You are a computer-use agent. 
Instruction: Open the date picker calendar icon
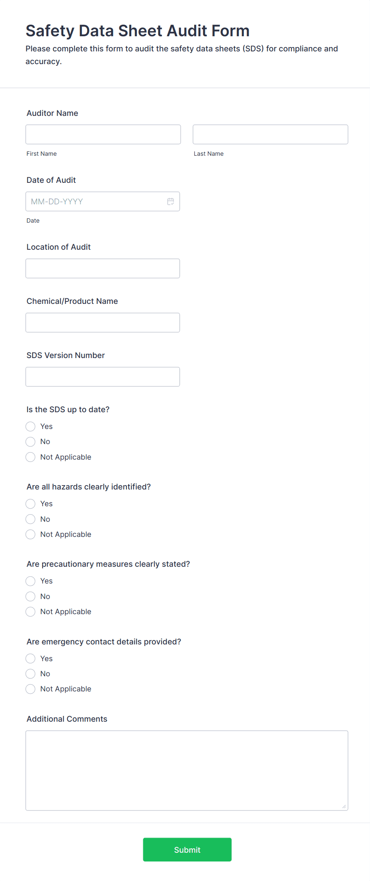(170, 202)
